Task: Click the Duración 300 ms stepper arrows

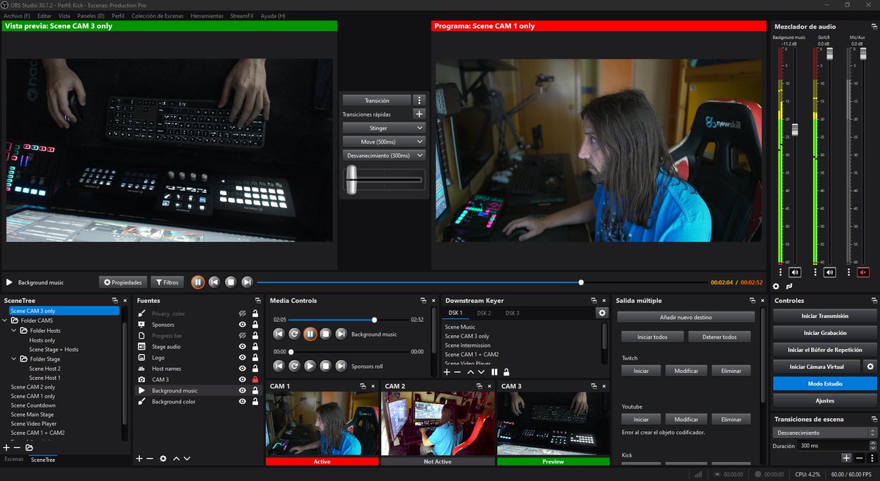Action: (x=872, y=446)
